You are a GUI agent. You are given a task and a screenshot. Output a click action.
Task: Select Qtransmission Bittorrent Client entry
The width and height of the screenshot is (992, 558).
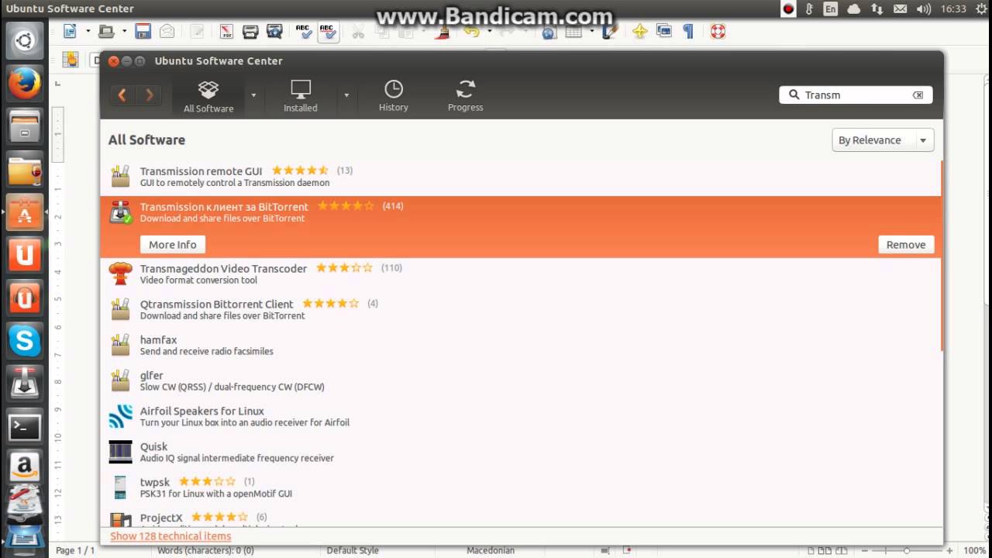tap(521, 310)
